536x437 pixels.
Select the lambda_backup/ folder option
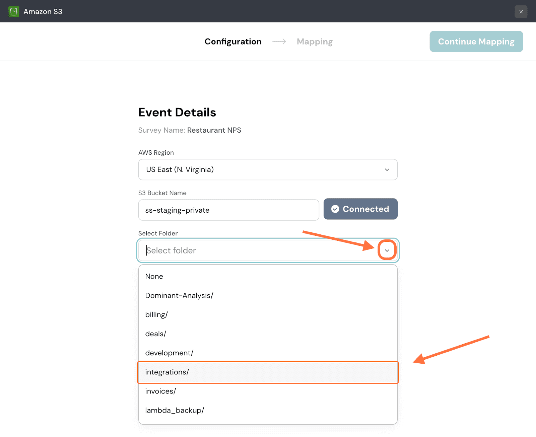[x=175, y=410]
